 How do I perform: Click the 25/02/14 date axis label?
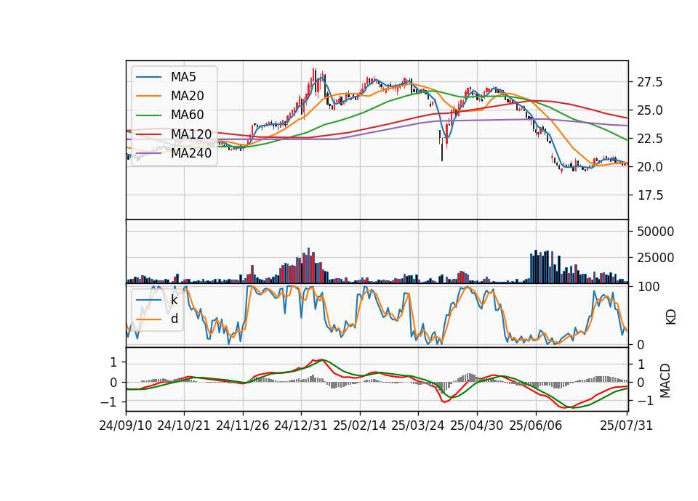360,425
